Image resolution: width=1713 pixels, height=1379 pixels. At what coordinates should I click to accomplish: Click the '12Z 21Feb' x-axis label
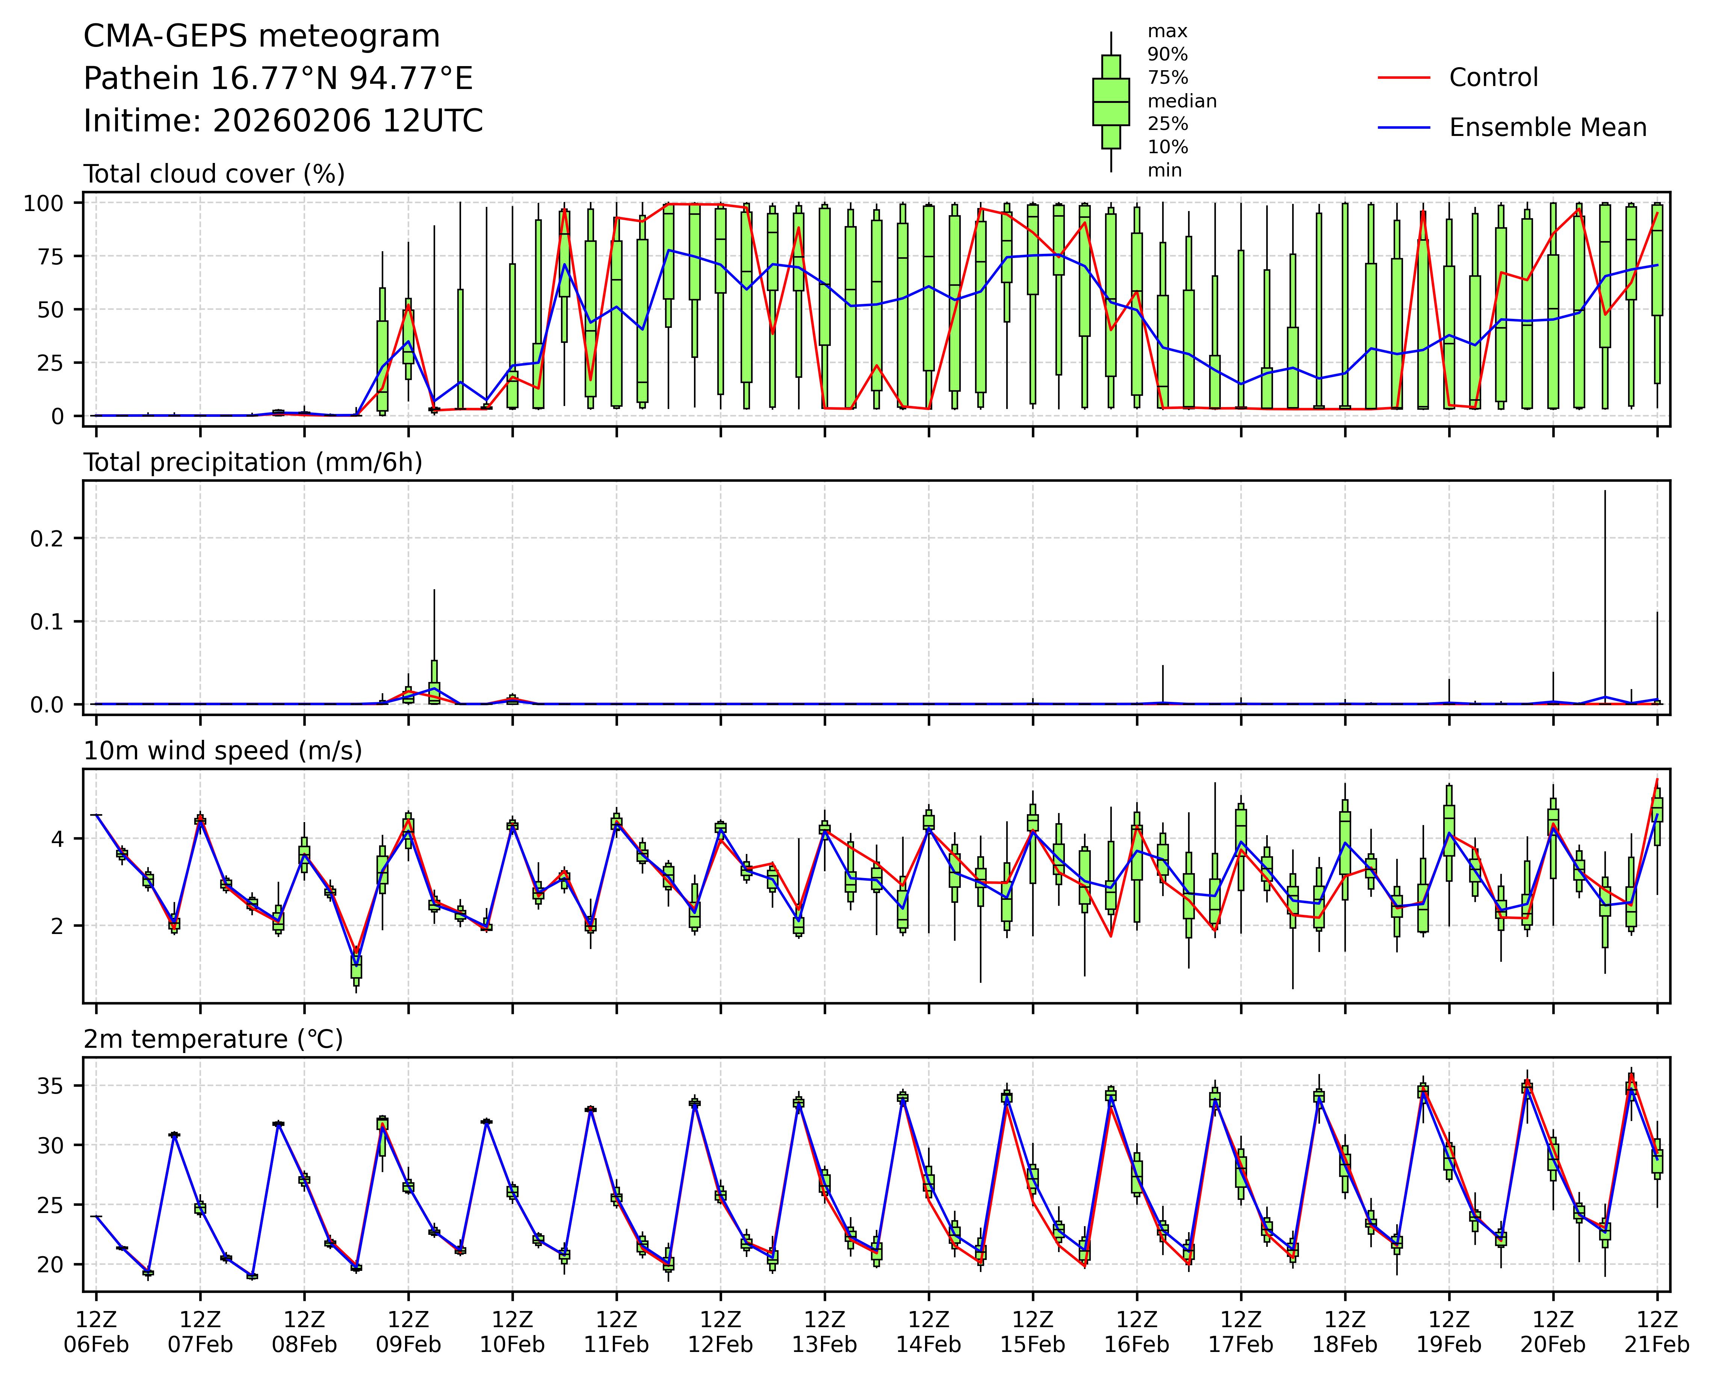pyautogui.click(x=1657, y=1332)
